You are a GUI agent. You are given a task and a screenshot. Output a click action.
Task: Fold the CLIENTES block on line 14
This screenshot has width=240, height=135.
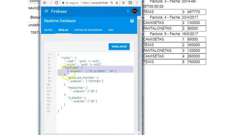tap(51, 98)
